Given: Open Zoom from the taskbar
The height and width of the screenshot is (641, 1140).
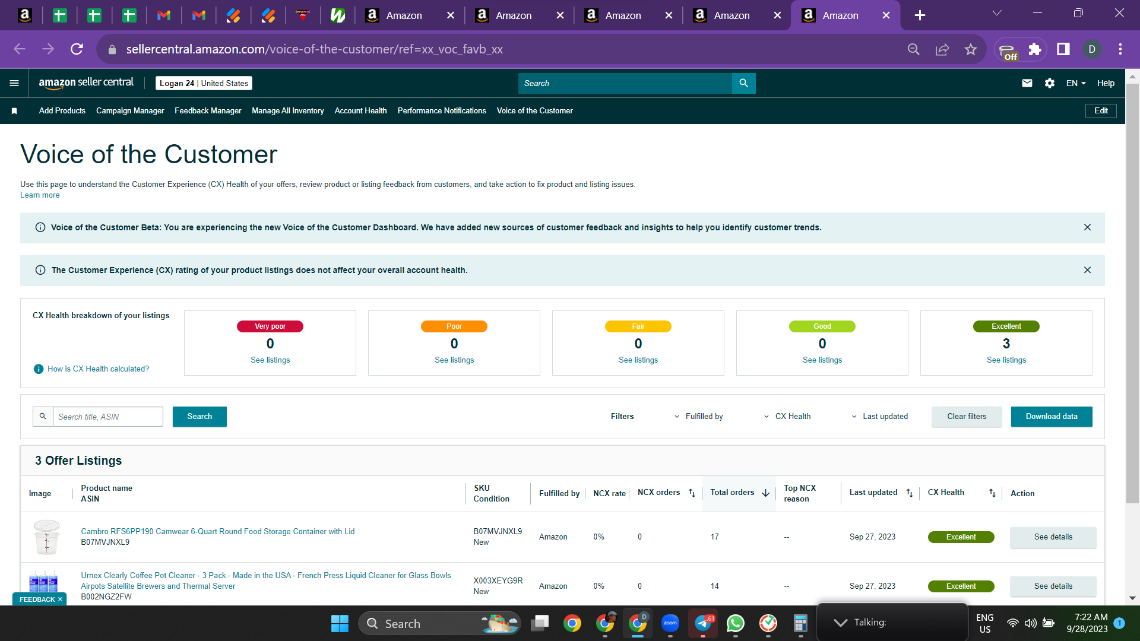Looking at the screenshot, I should click(x=670, y=623).
